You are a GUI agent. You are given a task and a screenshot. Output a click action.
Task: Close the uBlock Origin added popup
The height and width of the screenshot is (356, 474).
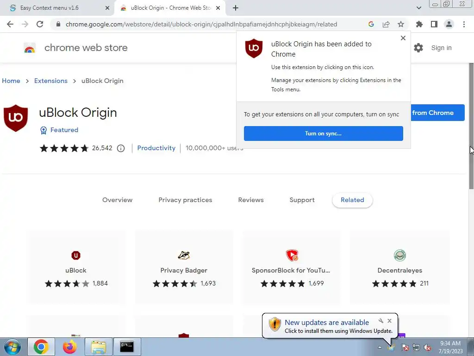click(x=403, y=38)
